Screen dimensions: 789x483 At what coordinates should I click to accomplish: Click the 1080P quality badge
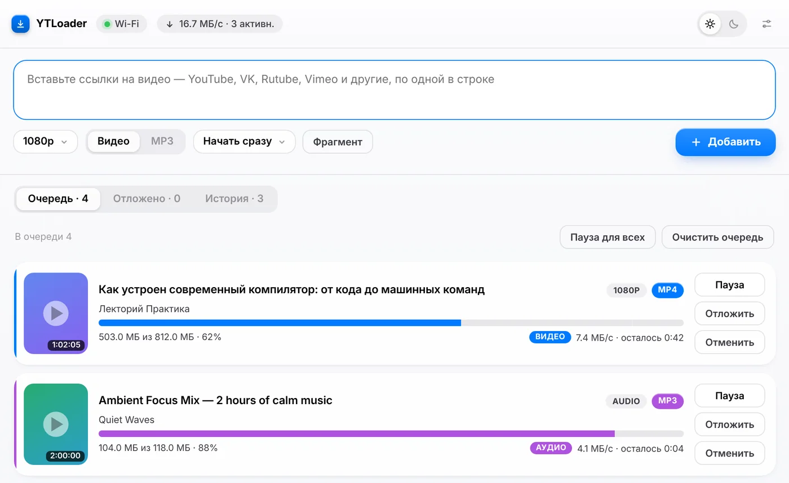(x=627, y=290)
